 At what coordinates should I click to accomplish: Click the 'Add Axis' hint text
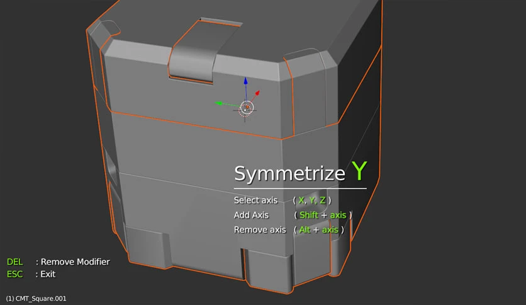point(251,216)
